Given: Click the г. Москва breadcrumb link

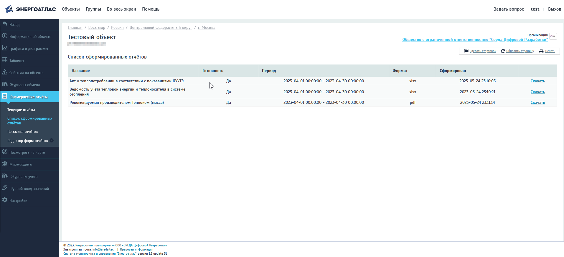Looking at the screenshot, I should tap(207, 28).
